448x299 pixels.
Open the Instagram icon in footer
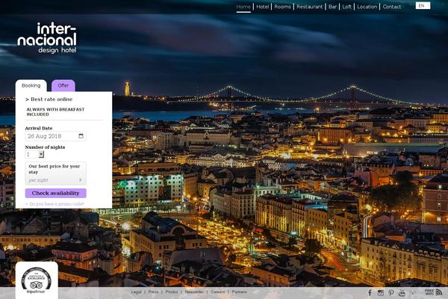[x=381, y=292]
